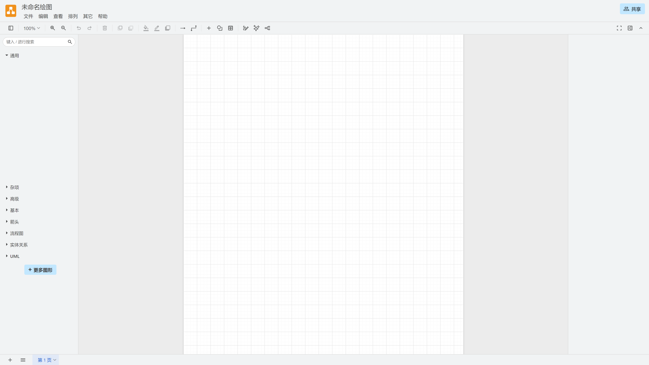
Task: Toggle the format panel icon
Action: [630, 28]
